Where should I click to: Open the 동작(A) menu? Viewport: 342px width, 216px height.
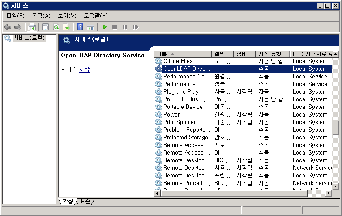coord(41,16)
